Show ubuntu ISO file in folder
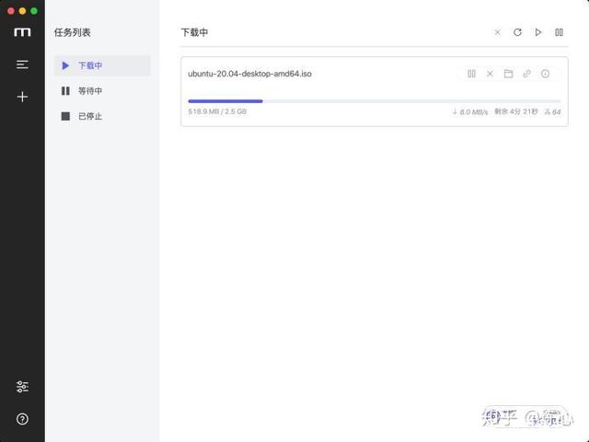Screen dimensions: 589x442 pos(508,74)
